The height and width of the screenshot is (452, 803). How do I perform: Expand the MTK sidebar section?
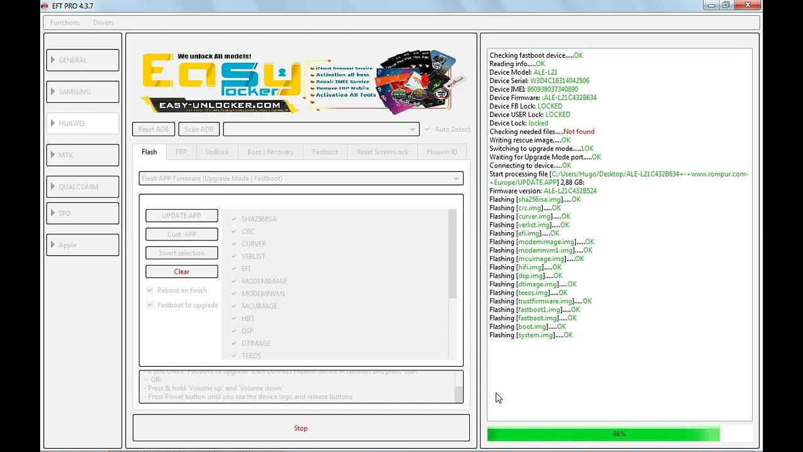coord(82,155)
